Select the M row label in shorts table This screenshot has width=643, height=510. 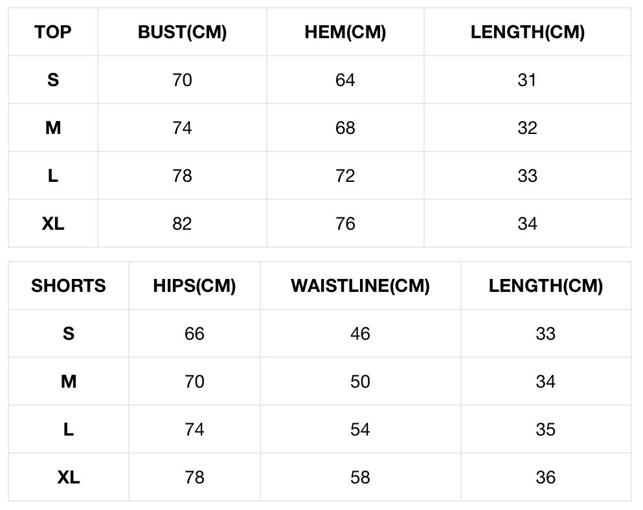pos(69,382)
